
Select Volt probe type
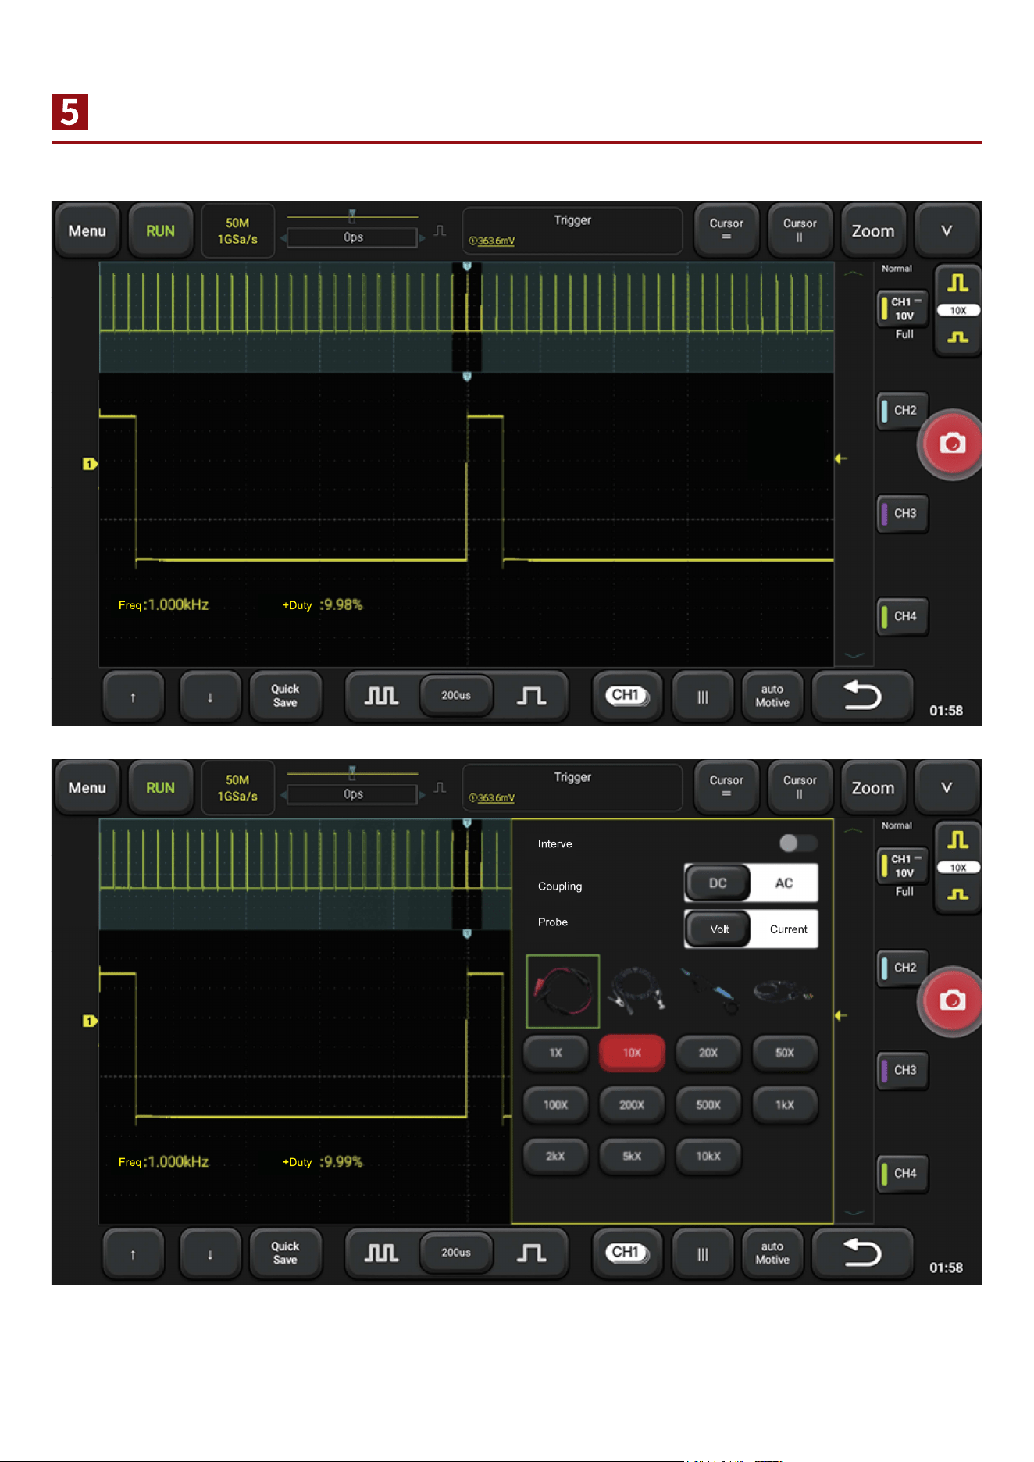(x=718, y=929)
